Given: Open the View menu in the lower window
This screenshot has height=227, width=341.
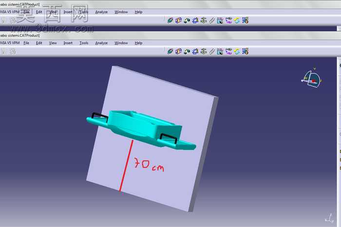Looking at the screenshot, I should point(53,43).
